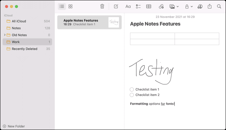Click the Testing thumbnail in note list
This screenshot has height=130, width=226.
point(114,22)
